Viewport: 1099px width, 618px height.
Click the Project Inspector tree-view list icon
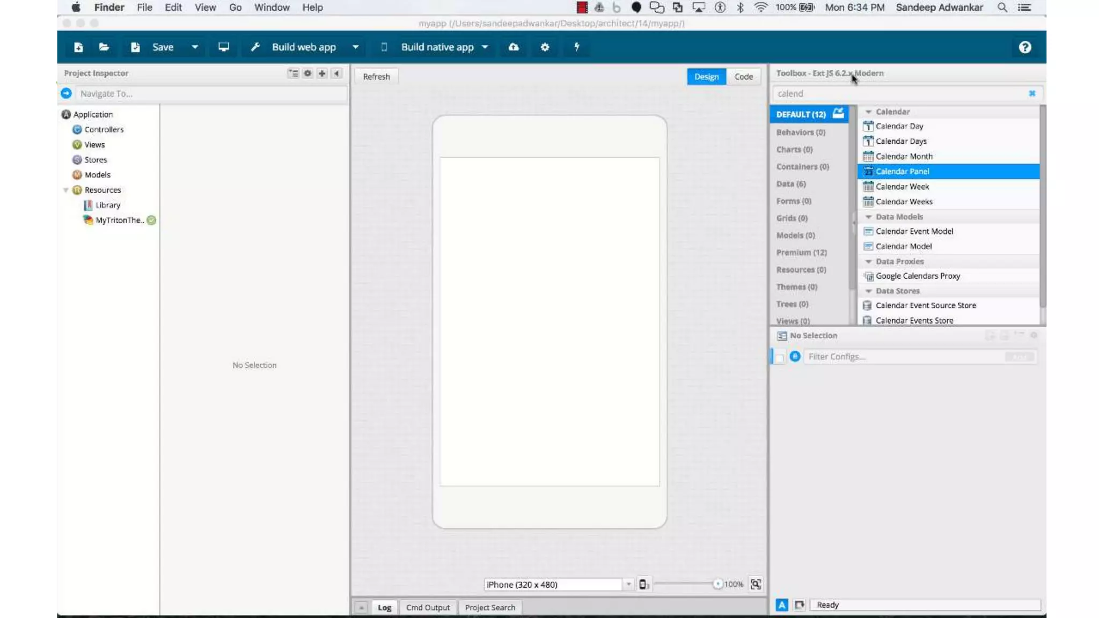click(x=293, y=73)
